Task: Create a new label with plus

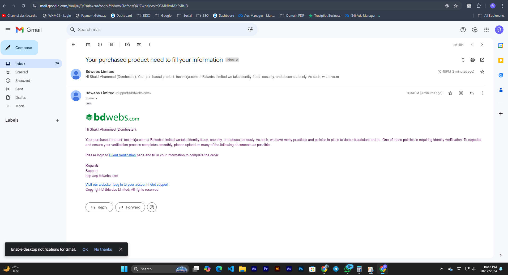Action: pyautogui.click(x=57, y=120)
